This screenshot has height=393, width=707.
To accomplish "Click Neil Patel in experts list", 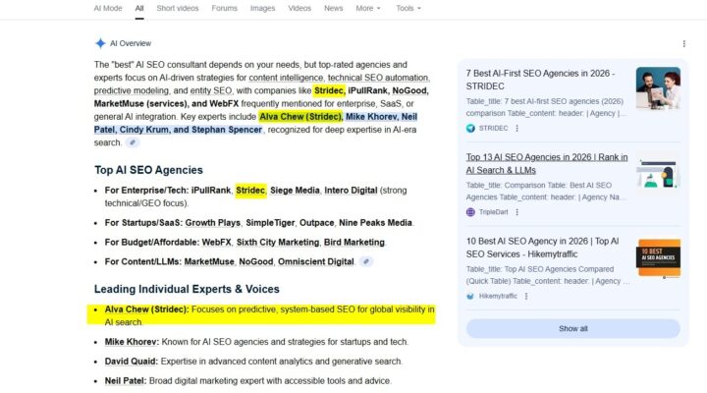I will [x=126, y=381].
